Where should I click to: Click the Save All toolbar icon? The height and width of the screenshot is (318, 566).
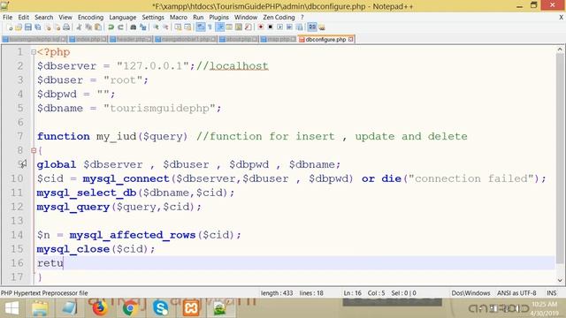tap(37, 27)
